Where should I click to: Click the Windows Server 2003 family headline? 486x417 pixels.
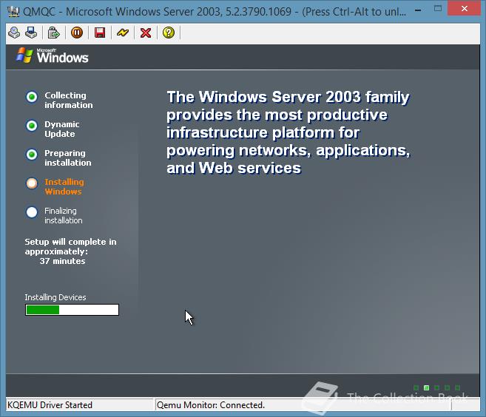pyautogui.click(x=288, y=132)
